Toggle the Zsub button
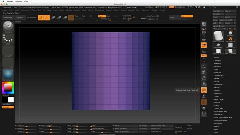Viewport: 240px width, 135px height. (x=108, y=16)
